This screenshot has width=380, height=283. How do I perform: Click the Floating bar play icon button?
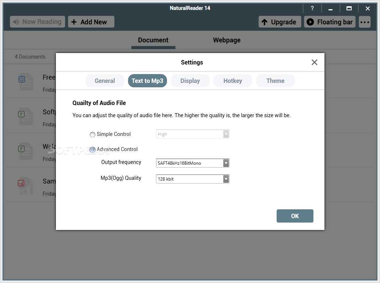tap(330, 22)
